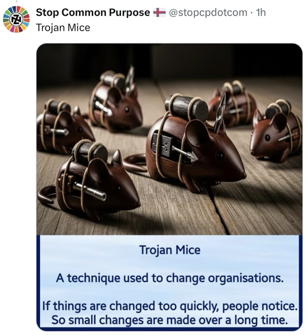Click the "So small changes are made" line

(170, 319)
